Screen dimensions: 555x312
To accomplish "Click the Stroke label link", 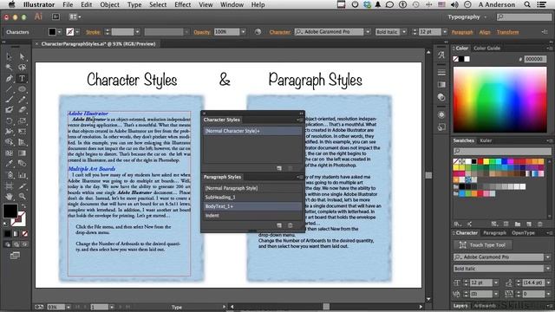I will [x=93, y=32].
